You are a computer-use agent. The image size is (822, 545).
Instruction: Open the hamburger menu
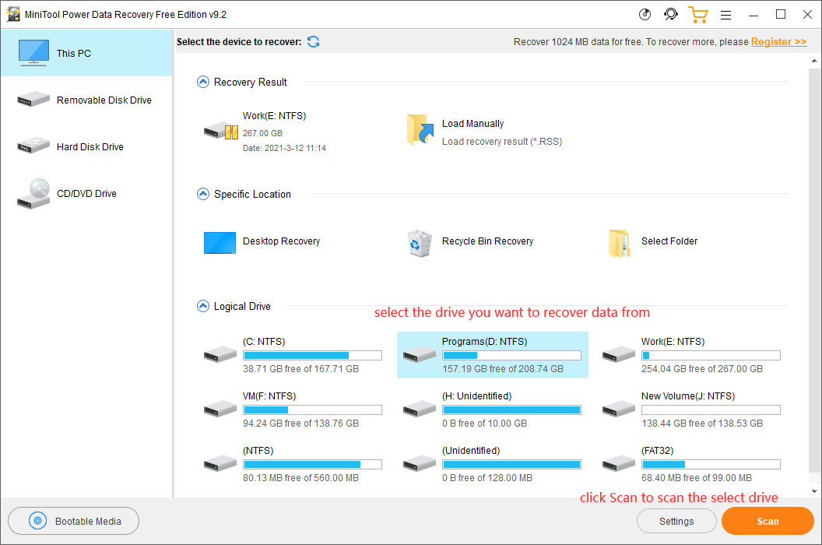click(725, 14)
